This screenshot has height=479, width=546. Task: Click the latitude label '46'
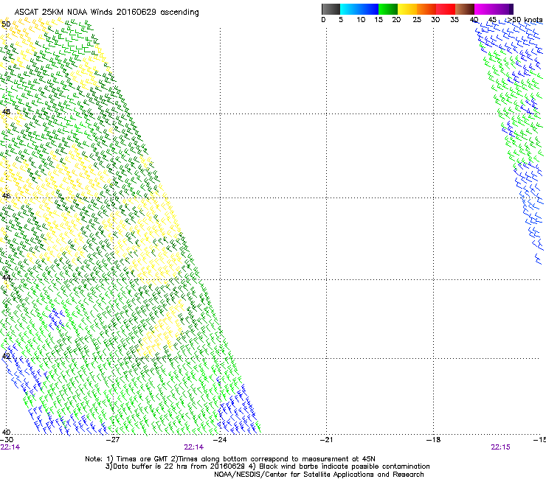pyautogui.click(x=6, y=196)
